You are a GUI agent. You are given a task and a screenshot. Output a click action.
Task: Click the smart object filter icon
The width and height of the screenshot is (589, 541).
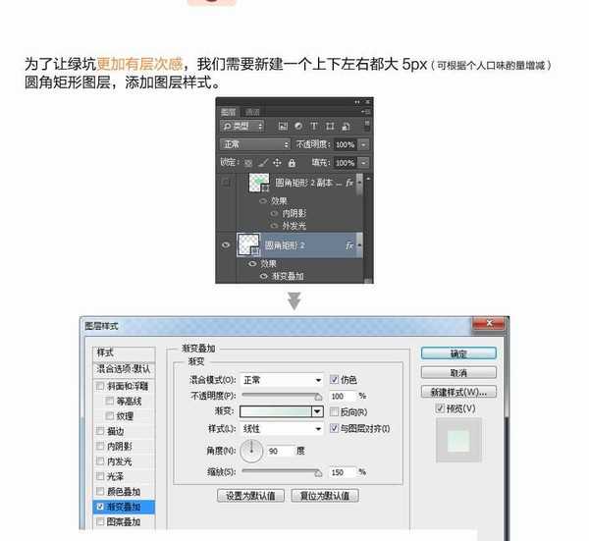pos(346,127)
